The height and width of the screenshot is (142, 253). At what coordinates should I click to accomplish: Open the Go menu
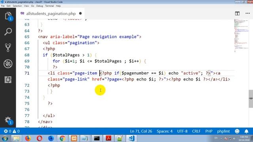click(32, 6)
